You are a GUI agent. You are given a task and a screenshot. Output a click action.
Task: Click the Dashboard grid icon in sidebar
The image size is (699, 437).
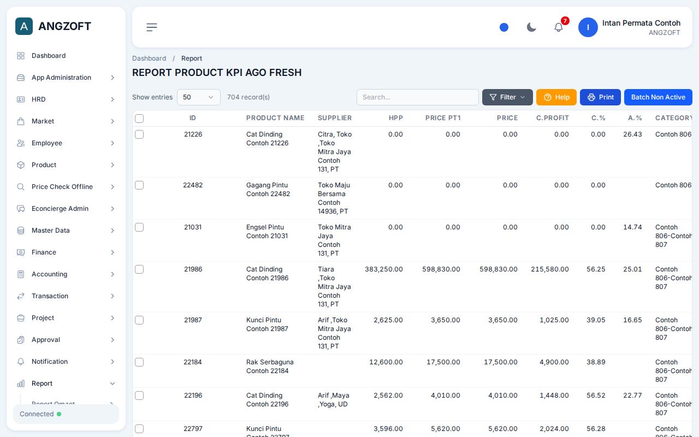point(21,56)
